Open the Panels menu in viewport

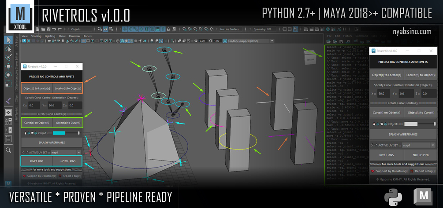(x=88, y=36)
